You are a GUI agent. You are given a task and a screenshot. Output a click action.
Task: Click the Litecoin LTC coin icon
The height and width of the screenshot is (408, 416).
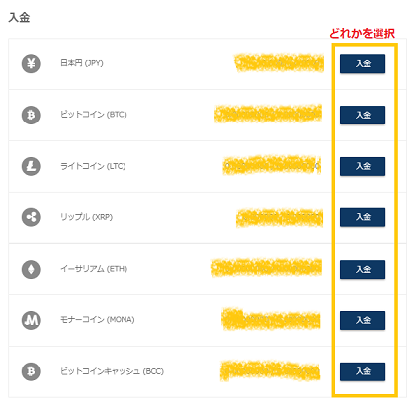[x=31, y=166]
